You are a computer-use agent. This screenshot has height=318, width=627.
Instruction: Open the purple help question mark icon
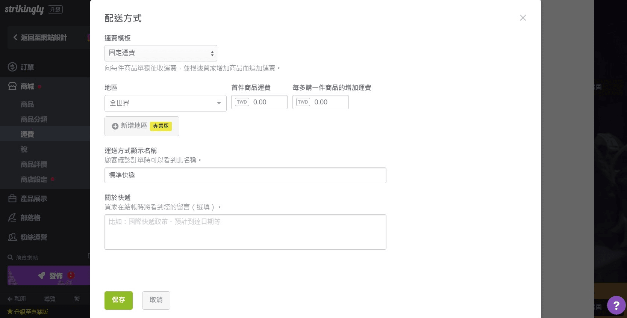point(616,305)
